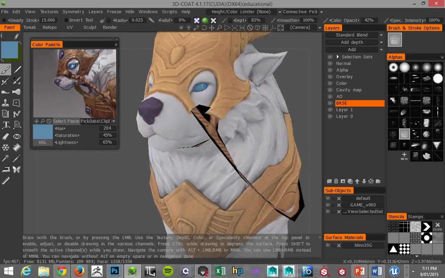
Task: Switch to the Retopo room tab
Action: click(50, 27)
